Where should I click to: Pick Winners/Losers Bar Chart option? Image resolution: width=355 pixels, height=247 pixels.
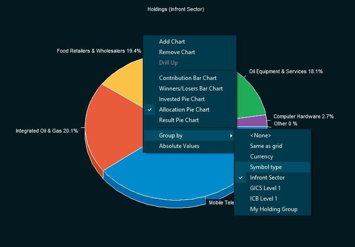pos(190,89)
